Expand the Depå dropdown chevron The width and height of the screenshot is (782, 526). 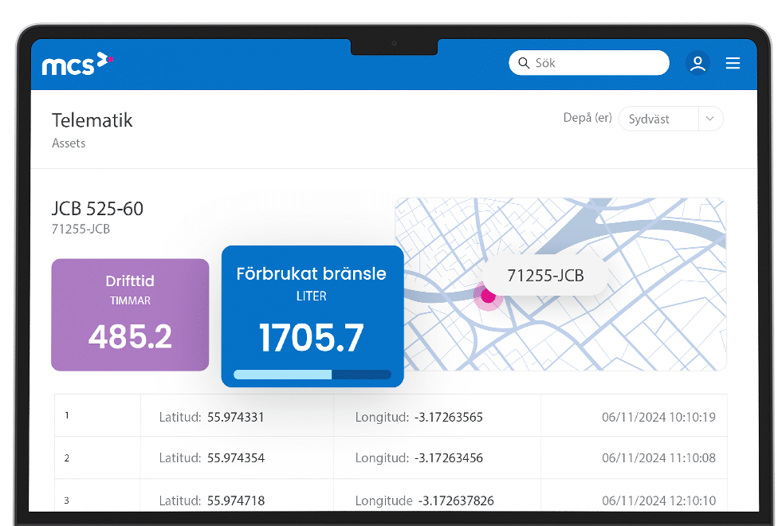710,119
